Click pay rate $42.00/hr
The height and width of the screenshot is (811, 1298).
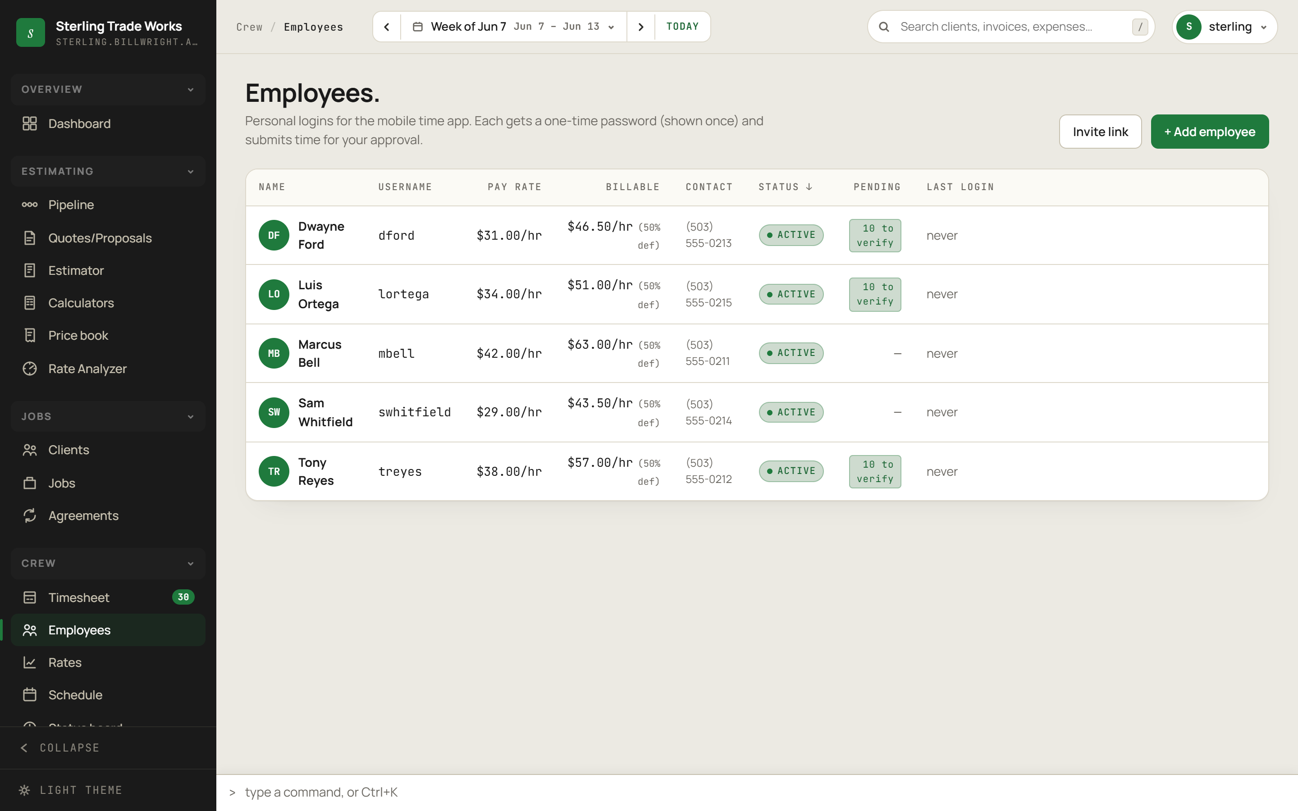click(x=509, y=353)
